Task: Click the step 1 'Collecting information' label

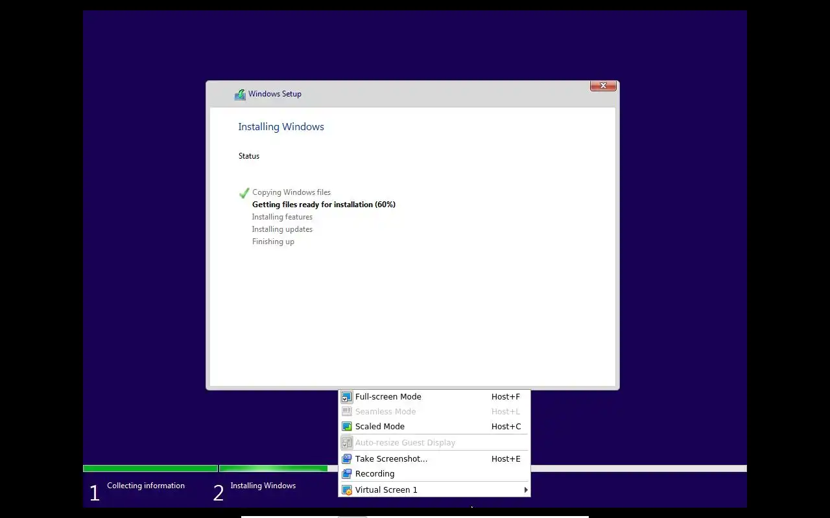Action: 146,486
